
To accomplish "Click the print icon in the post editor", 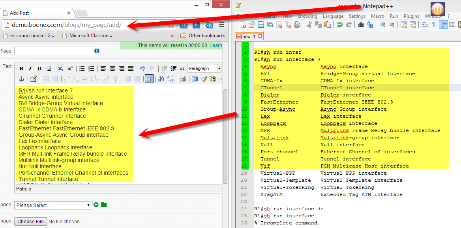I will point(182,79).
